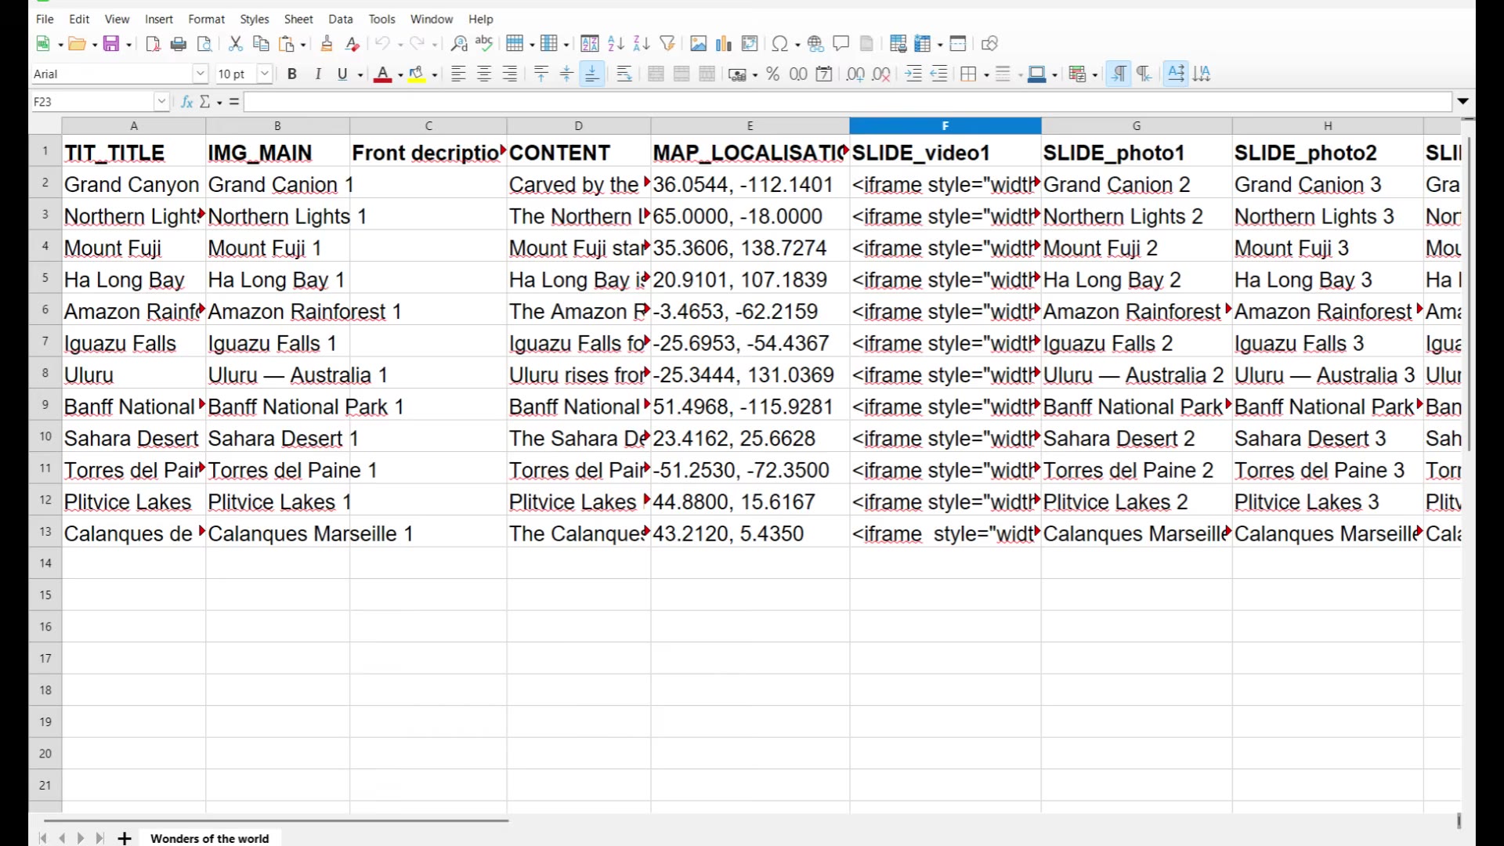Expand the formula bar with the arrow
The image size is (1504, 846).
coord(1462,102)
